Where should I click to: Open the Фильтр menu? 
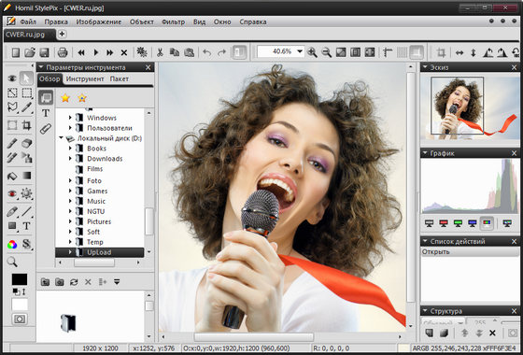point(173,22)
